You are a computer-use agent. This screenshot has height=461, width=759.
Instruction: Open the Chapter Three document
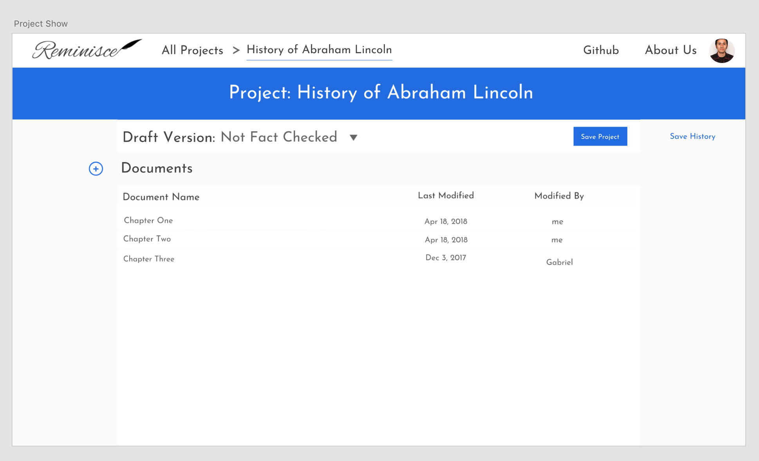(148, 259)
